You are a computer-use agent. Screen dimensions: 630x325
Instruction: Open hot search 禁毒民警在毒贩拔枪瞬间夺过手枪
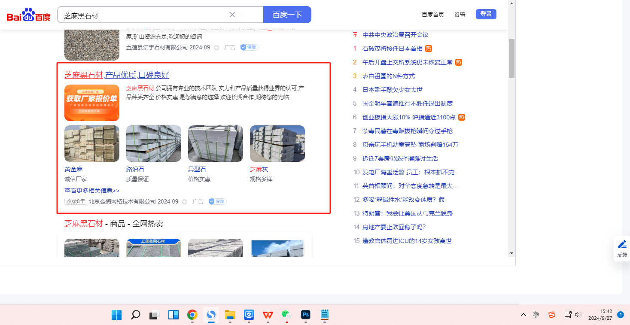pyautogui.click(x=408, y=131)
